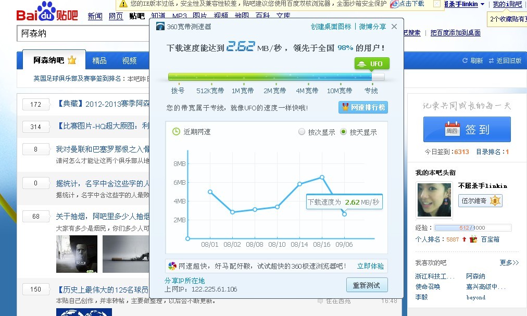Open the 关于抽烟 thread title
This screenshot has height=316, width=527.
click(x=103, y=216)
